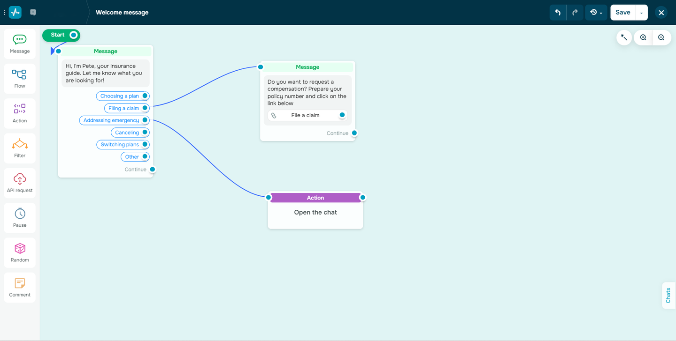The height and width of the screenshot is (341, 676).
Task: Select the Pause block in the sidebar
Action: coord(20,218)
